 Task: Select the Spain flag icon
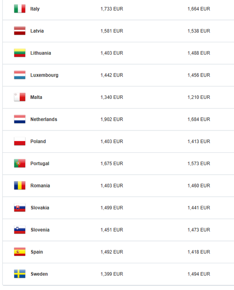click(20, 252)
